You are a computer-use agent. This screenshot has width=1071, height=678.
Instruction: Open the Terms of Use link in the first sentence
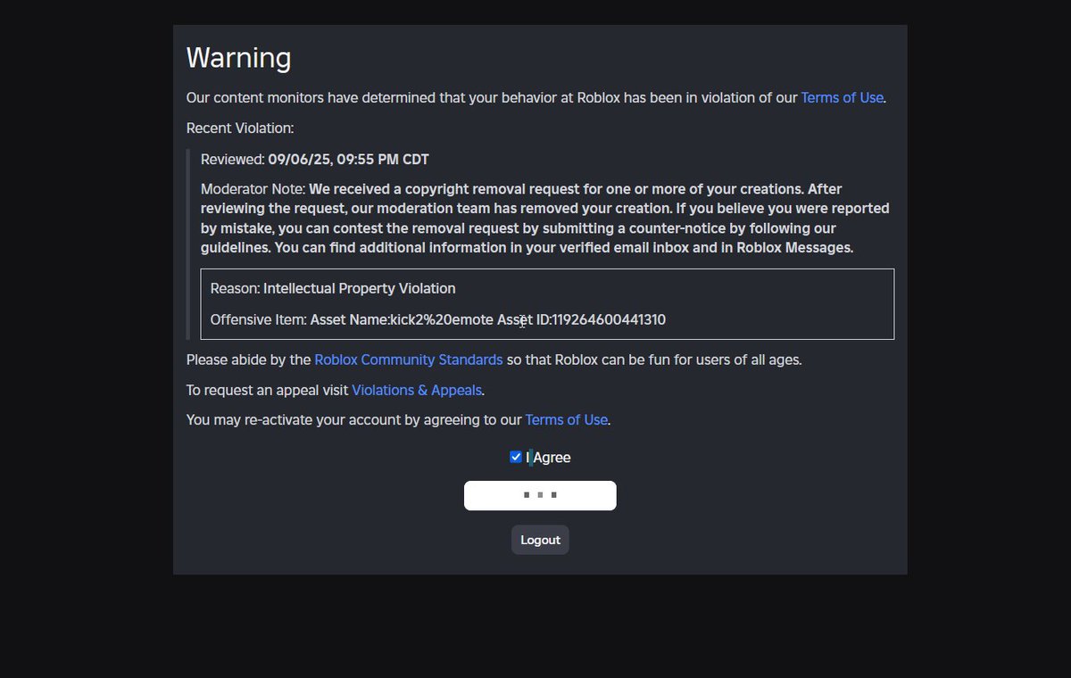click(x=842, y=97)
